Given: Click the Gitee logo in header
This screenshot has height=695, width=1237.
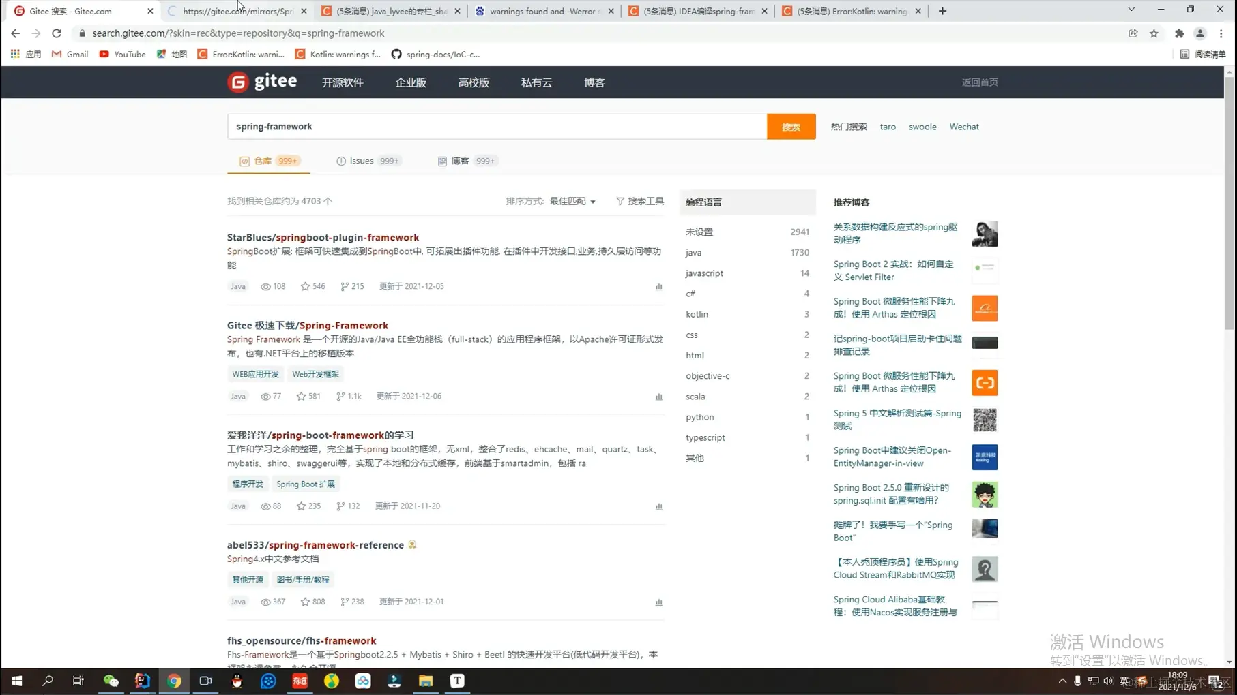Looking at the screenshot, I should (262, 82).
